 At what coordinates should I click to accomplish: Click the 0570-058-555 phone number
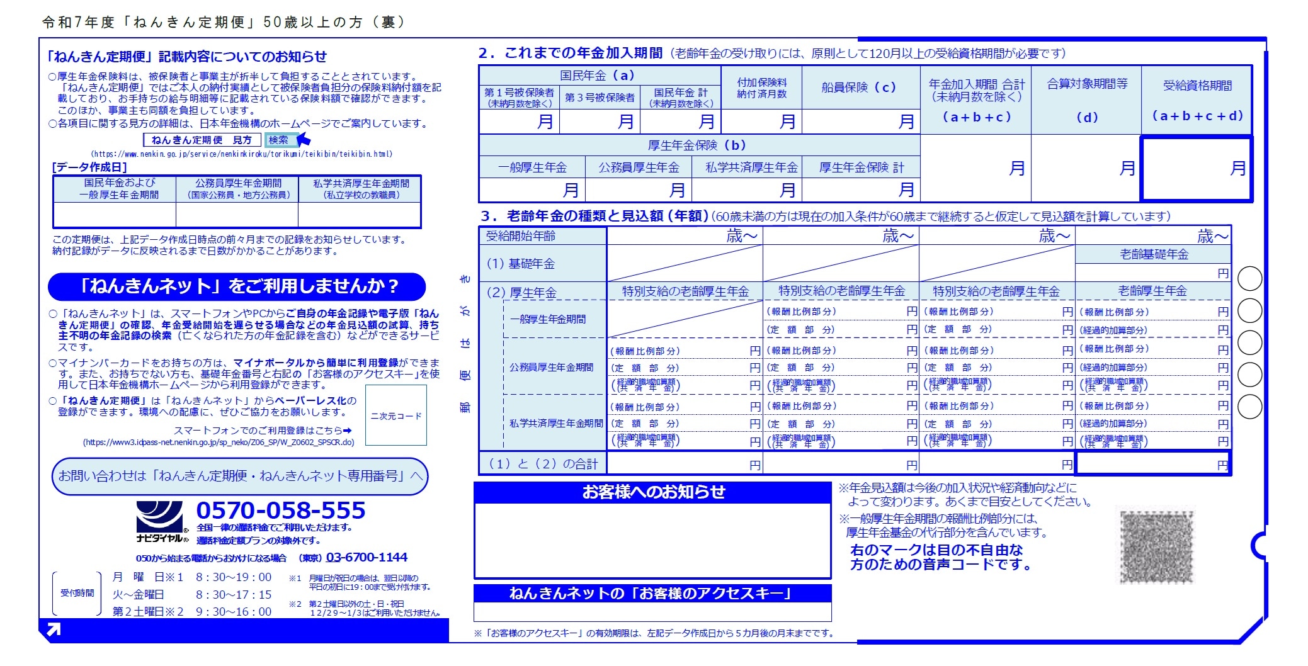tap(280, 510)
